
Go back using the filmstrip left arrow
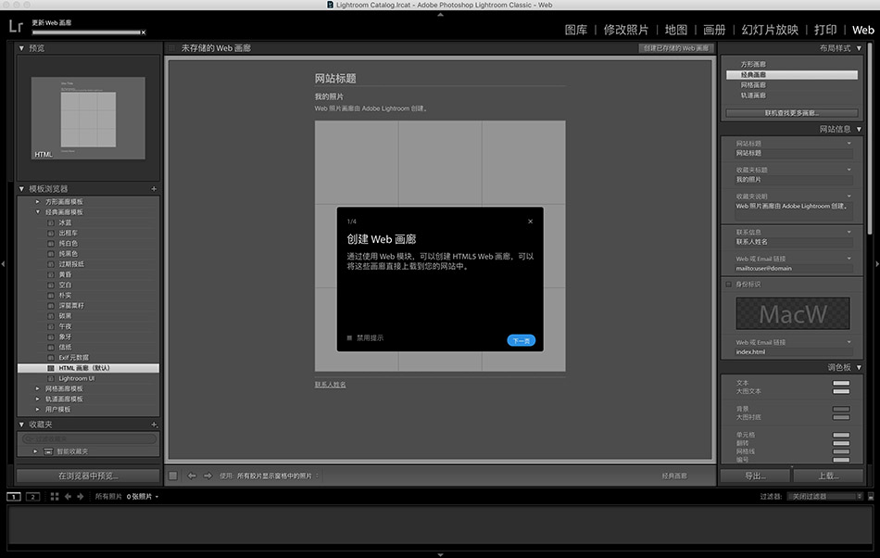68,496
